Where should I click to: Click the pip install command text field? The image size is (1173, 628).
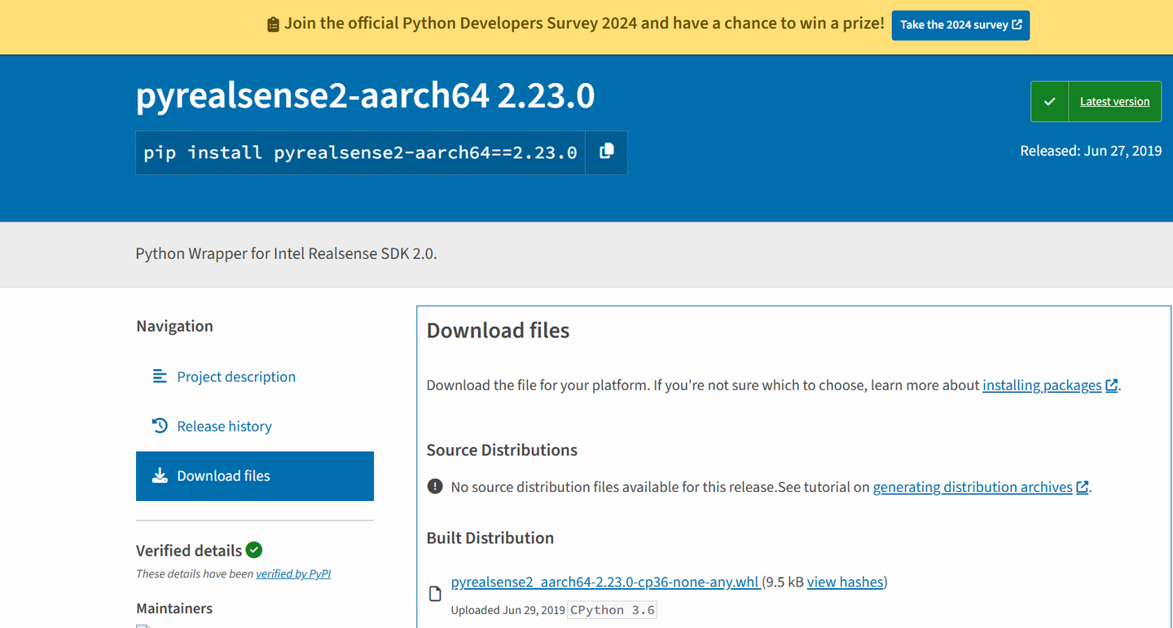pyautogui.click(x=360, y=152)
